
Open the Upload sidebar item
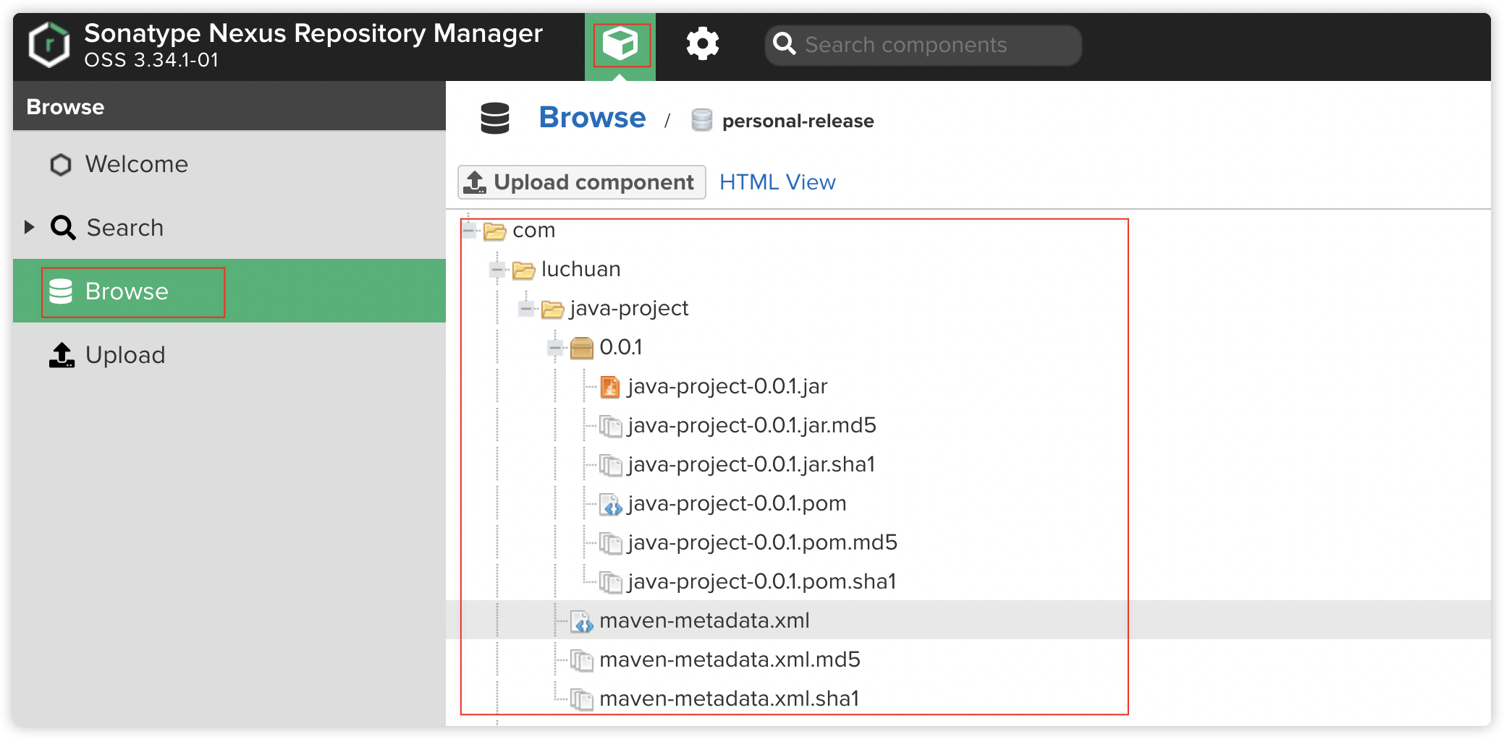[x=229, y=354]
